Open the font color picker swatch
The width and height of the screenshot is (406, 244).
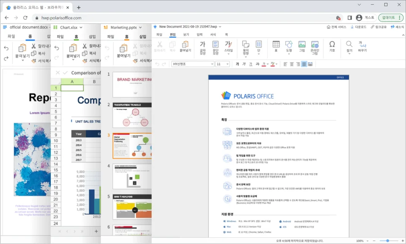coord(264,64)
